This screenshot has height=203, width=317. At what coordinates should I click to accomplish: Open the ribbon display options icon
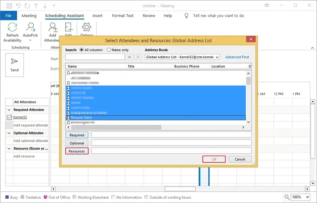click(x=267, y=6)
